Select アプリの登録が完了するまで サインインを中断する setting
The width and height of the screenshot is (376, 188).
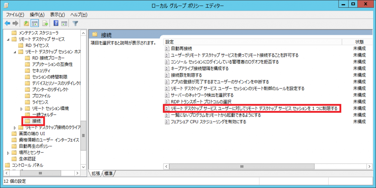coord(220,82)
